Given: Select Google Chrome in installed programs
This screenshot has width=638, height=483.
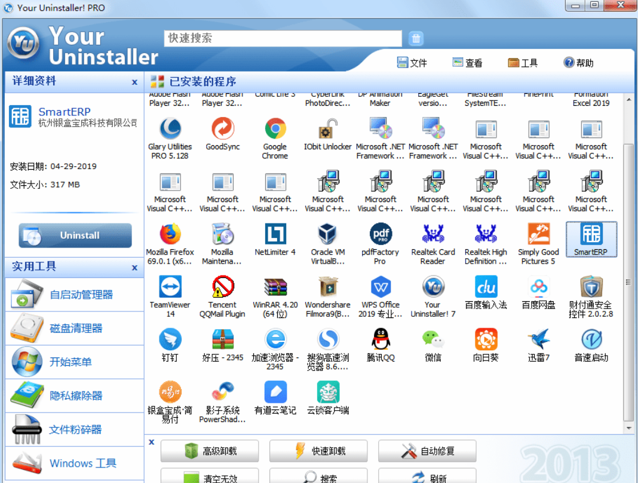Looking at the screenshot, I should point(275,129).
